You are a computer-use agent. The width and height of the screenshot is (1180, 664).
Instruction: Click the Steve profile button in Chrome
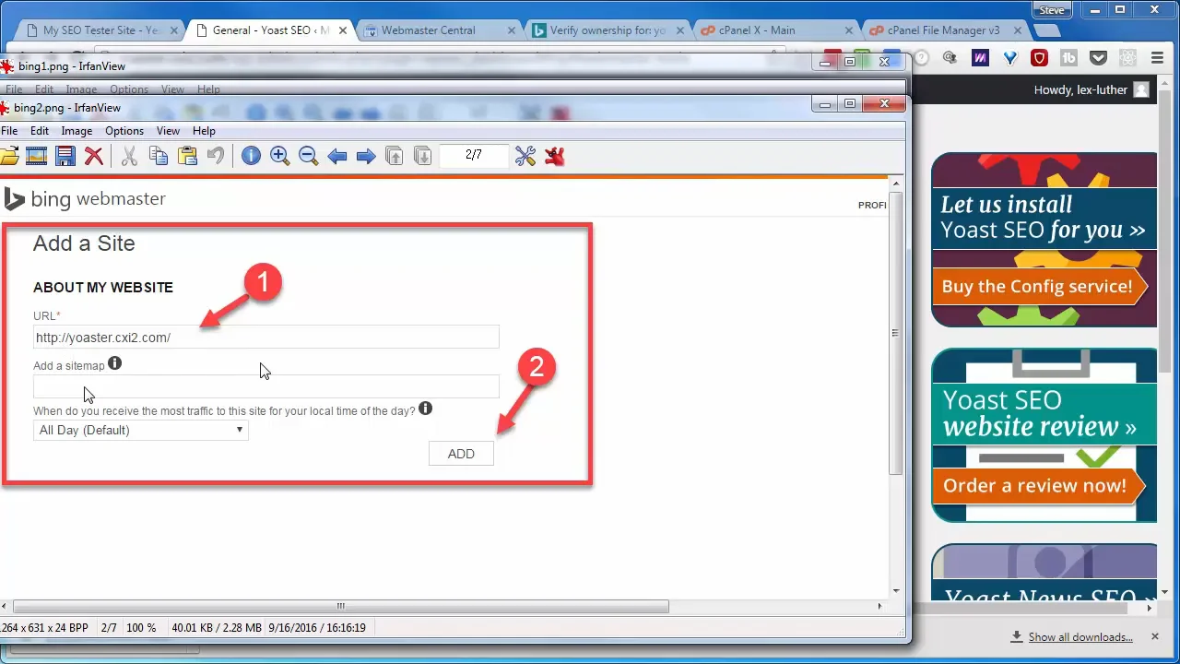[x=1052, y=10]
